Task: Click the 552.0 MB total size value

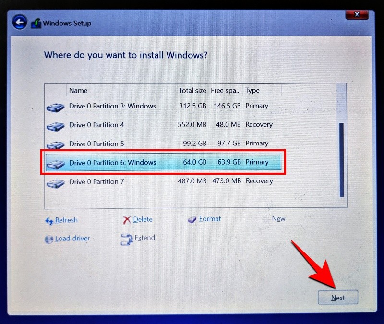Action: (x=192, y=125)
